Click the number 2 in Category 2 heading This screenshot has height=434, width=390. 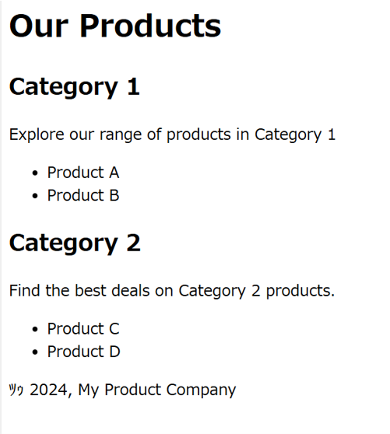[134, 243]
